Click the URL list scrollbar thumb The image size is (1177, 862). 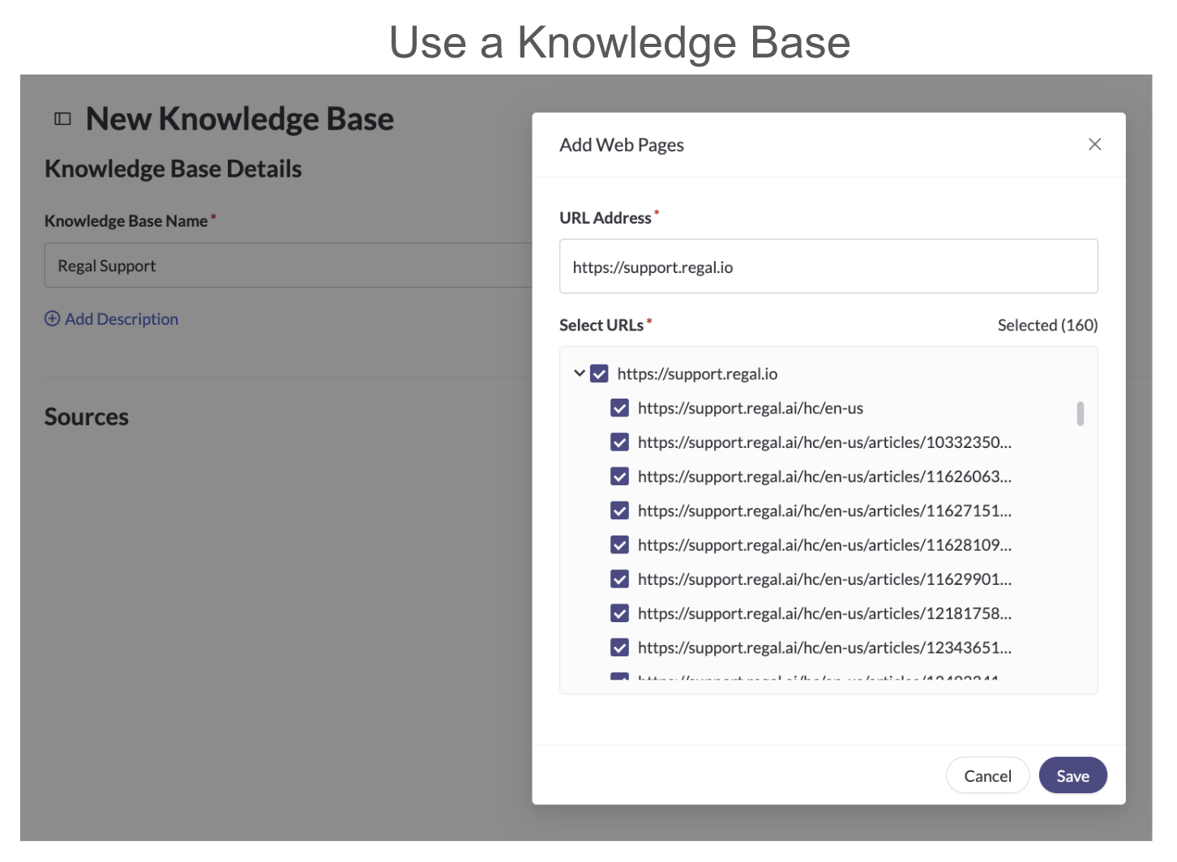1080,413
